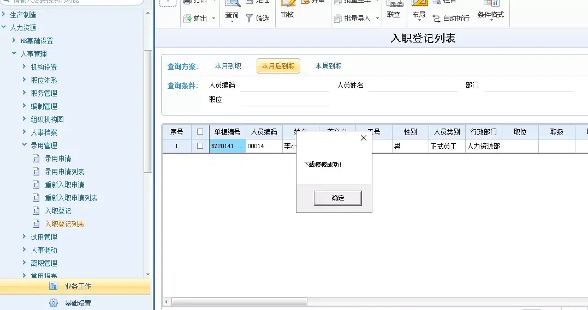588x310 pixels.
Task: Click the 单据编号 column header
Action: point(228,132)
